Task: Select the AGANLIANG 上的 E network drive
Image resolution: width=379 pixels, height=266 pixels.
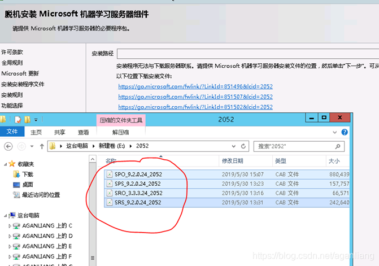Action: tap(42, 246)
